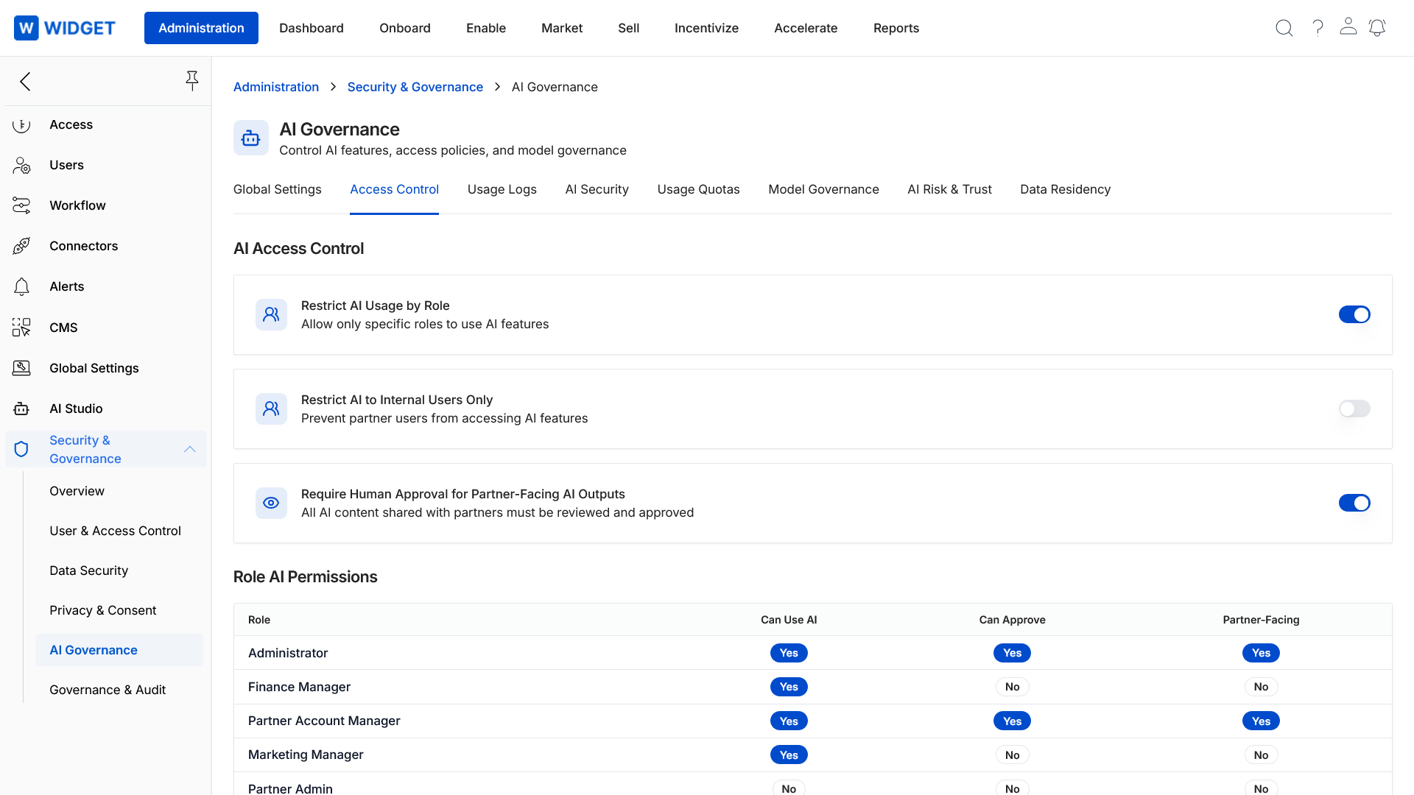Click the Connectors rocket icon

click(21, 246)
